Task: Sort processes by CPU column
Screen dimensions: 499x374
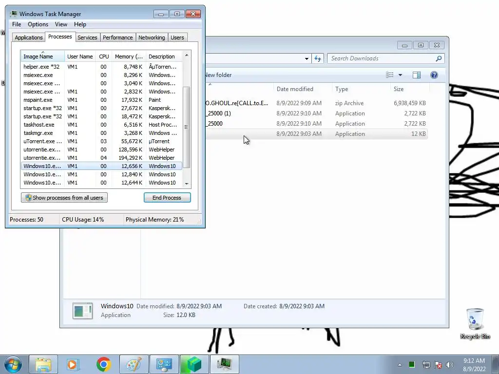Action: pos(104,56)
